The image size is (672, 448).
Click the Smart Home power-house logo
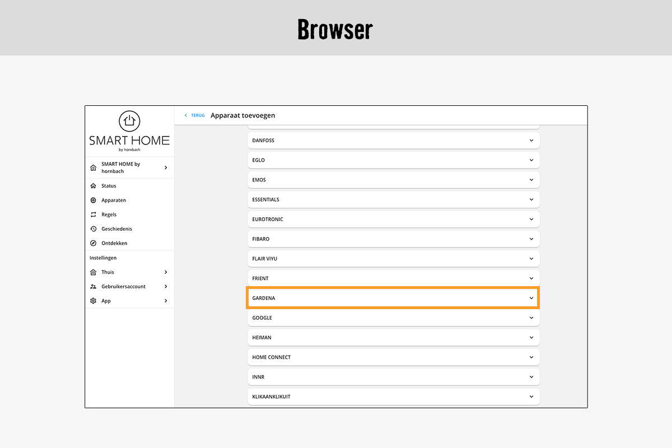tap(129, 121)
